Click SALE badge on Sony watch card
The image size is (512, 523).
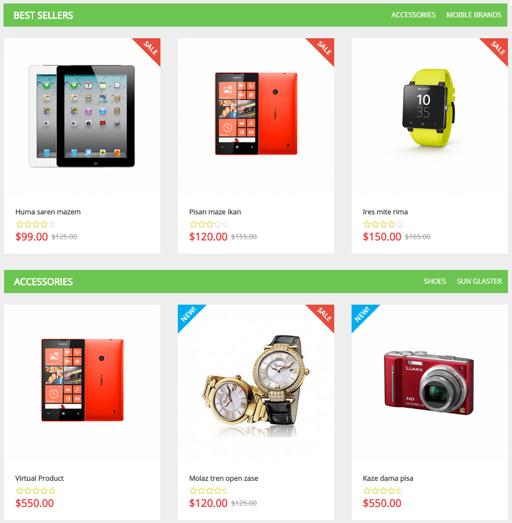498,48
